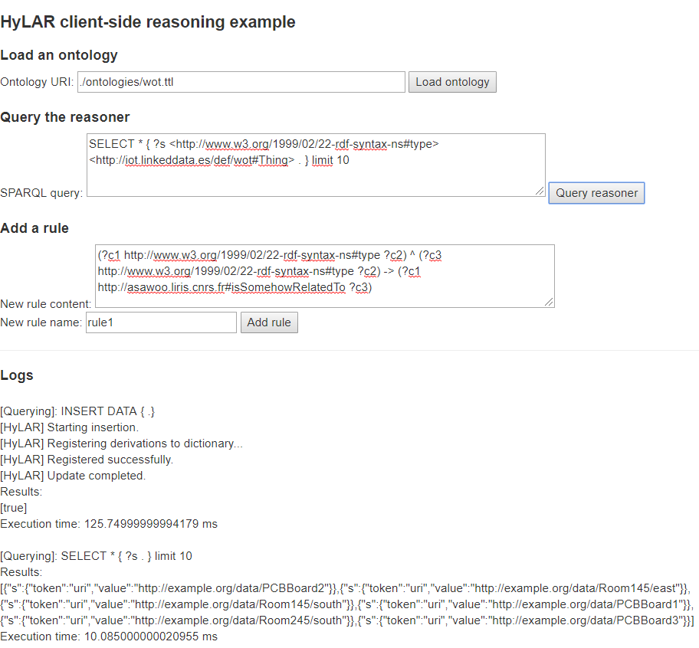Click the Add rule button
This screenshot has width=699, height=648.
(x=269, y=322)
